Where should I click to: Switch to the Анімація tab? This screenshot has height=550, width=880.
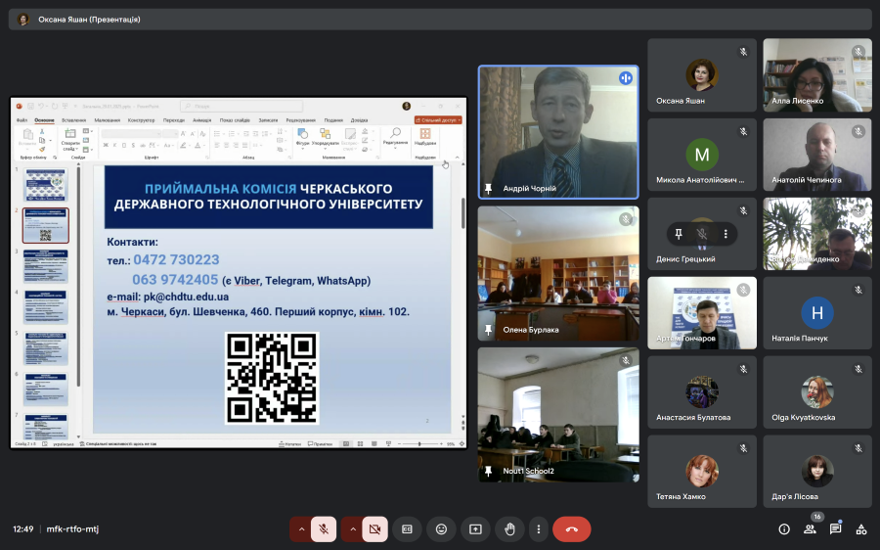point(202,120)
